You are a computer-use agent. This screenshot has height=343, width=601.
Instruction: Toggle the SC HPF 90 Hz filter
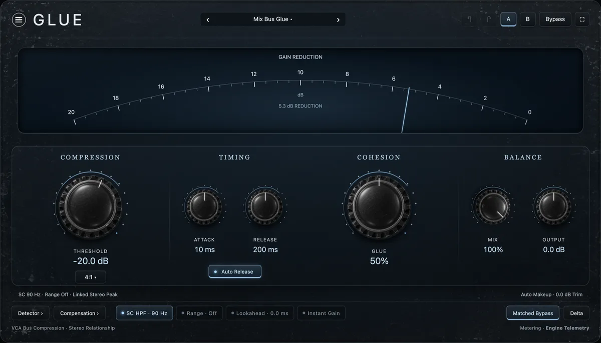point(144,313)
